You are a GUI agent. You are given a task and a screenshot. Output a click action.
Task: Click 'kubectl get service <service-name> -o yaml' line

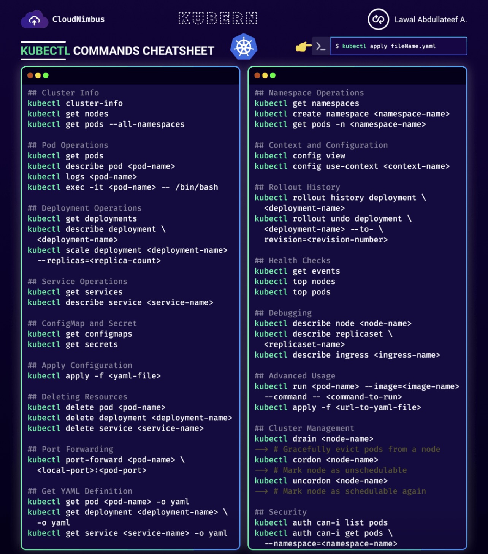point(127,533)
